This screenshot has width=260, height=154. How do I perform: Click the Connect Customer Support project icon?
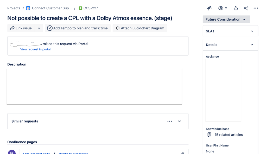28,8
